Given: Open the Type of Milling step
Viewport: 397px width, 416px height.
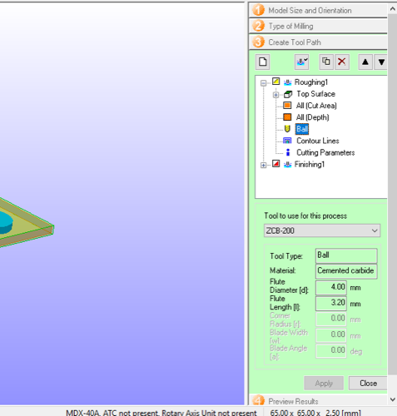Looking at the screenshot, I should pos(318,26).
